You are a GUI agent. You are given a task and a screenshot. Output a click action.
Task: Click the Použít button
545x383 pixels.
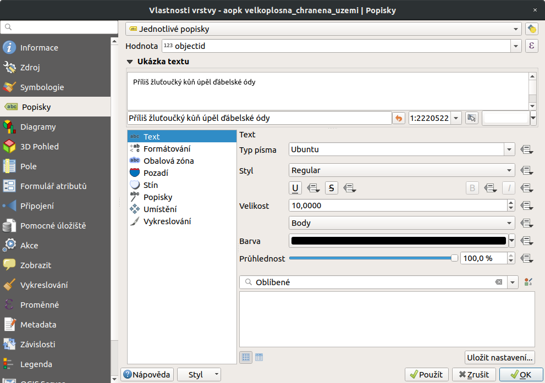(426, 375)
